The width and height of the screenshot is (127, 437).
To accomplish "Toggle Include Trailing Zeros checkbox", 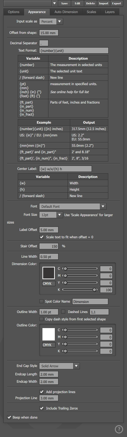I will coord(42,408).
